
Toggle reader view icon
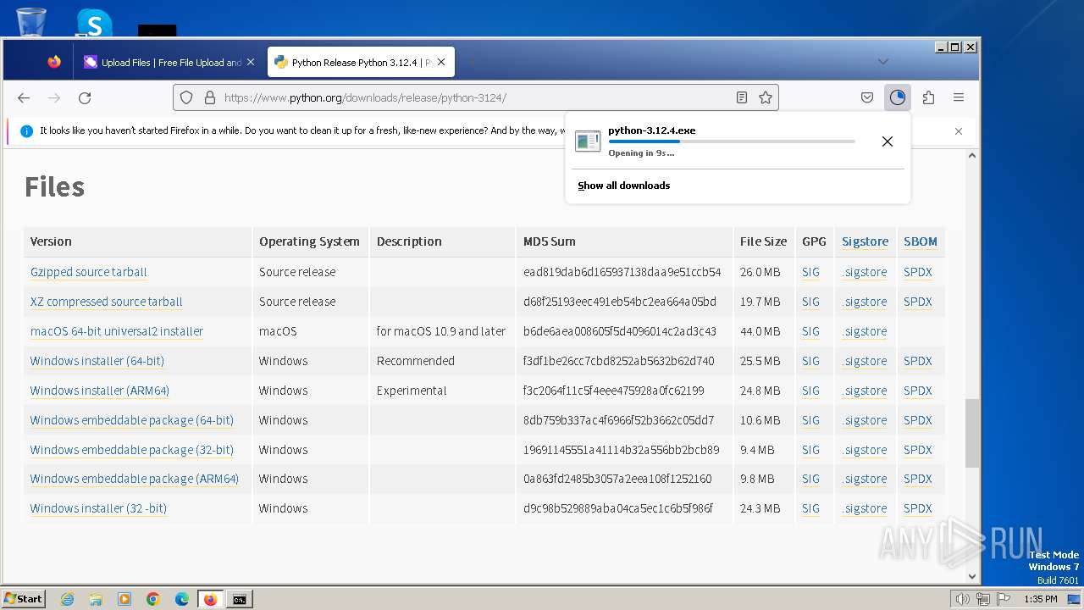742,97
